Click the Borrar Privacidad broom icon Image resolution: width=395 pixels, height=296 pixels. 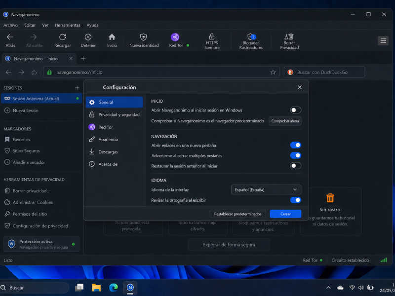coord(289,37)
